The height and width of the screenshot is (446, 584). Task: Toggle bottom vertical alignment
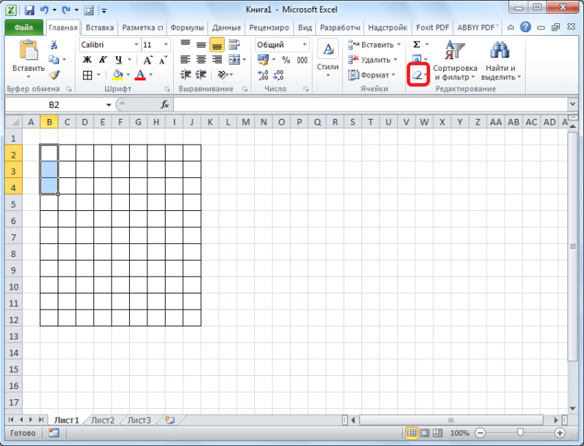tap(217, 45)
